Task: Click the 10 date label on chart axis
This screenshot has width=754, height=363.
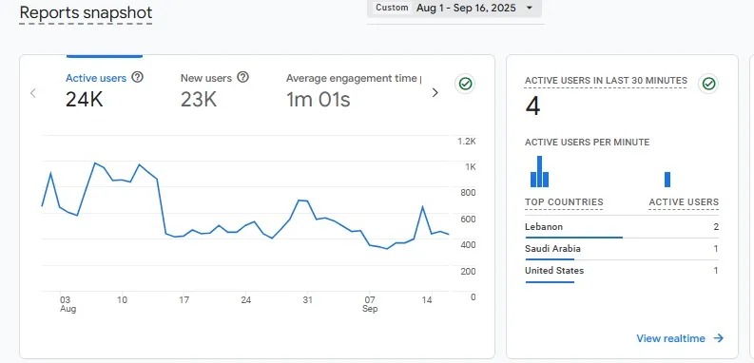Action: pos(122,300)
